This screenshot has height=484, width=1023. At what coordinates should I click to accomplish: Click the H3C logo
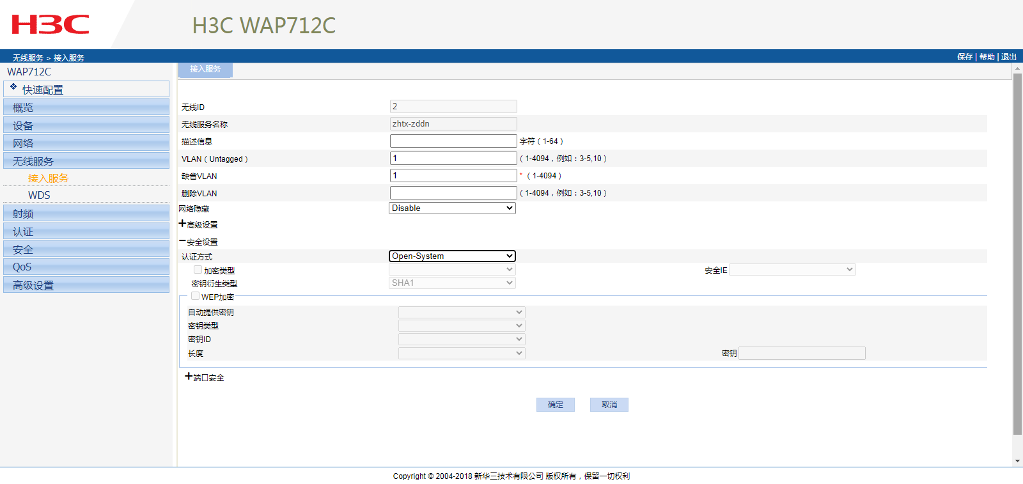click(51, 25)
